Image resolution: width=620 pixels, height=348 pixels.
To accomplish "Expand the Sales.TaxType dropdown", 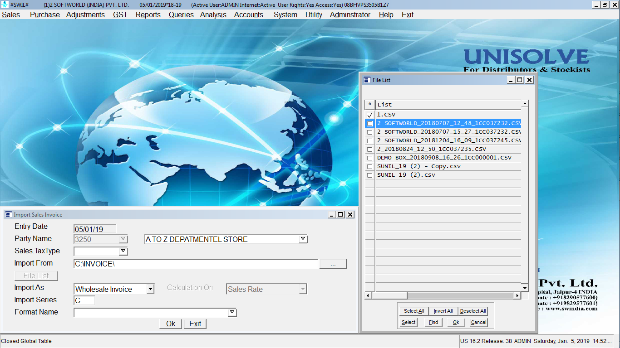I will [123, 251].
